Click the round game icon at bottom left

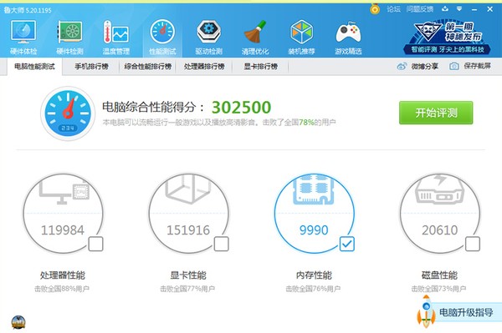point(18,322)
